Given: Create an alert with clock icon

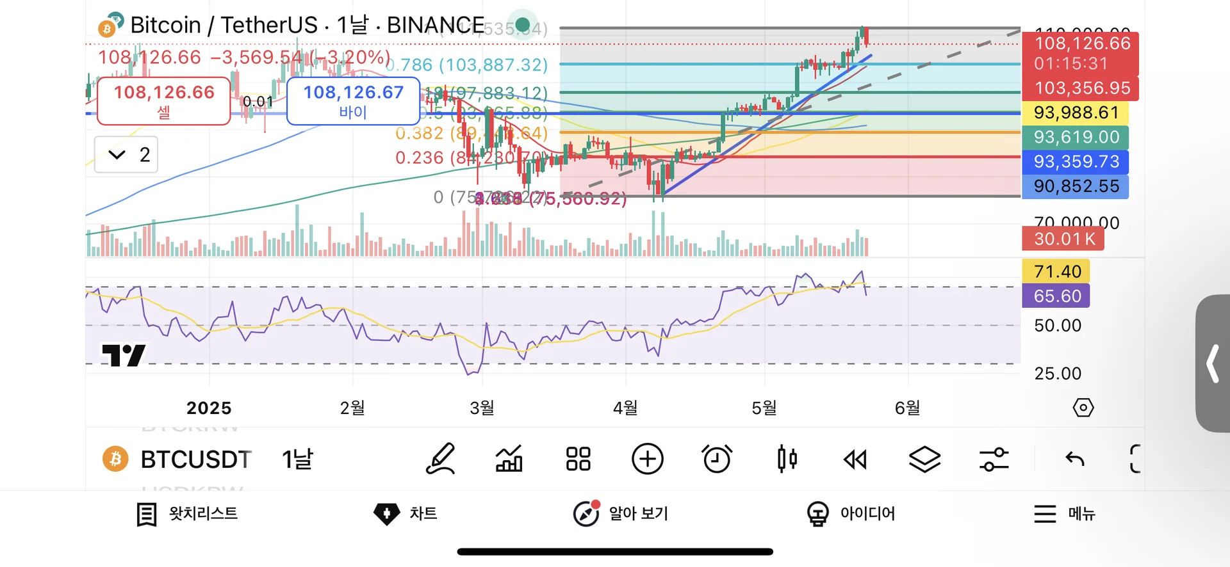Looking at the screenshot, I should (717, 459).
